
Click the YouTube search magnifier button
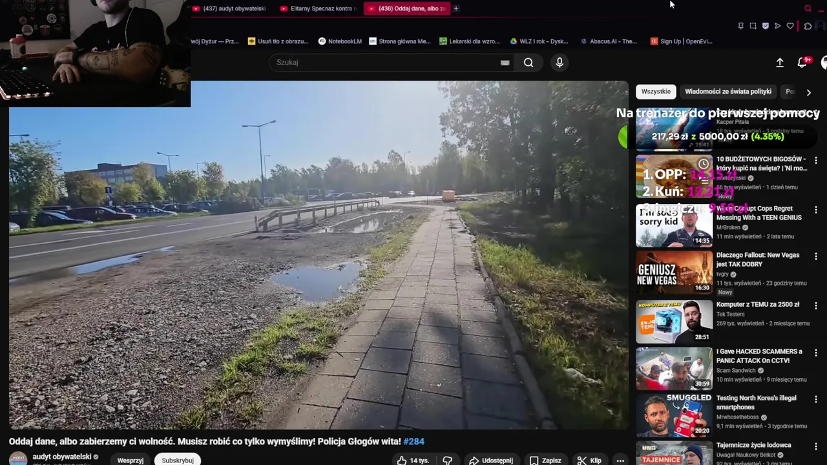coord(529,63)
